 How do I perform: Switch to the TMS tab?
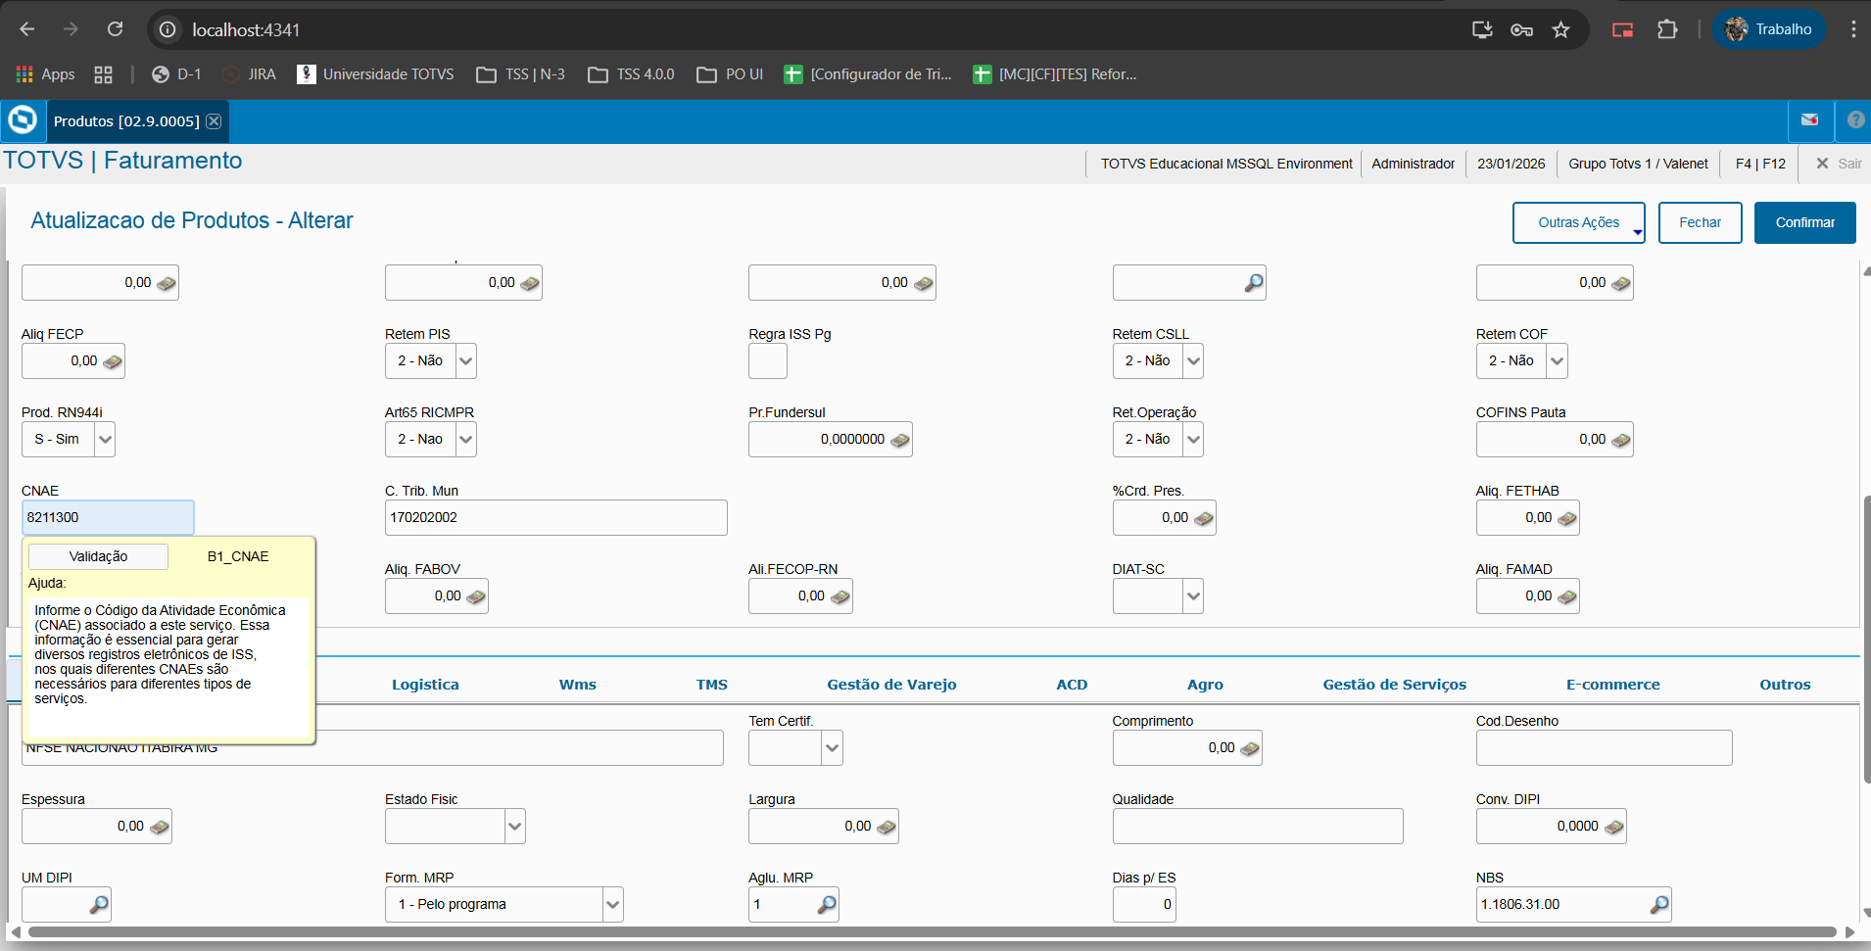coord(712,685)
